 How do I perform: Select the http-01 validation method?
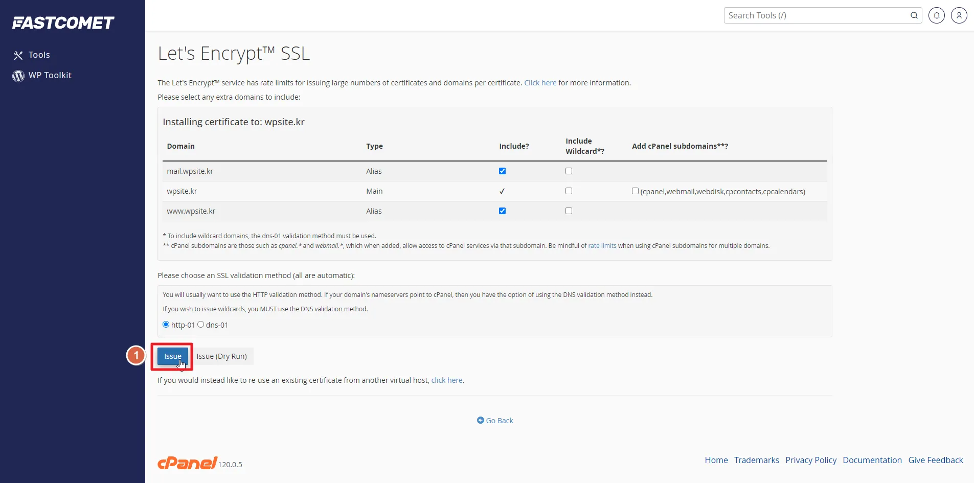tap(166, 325)
